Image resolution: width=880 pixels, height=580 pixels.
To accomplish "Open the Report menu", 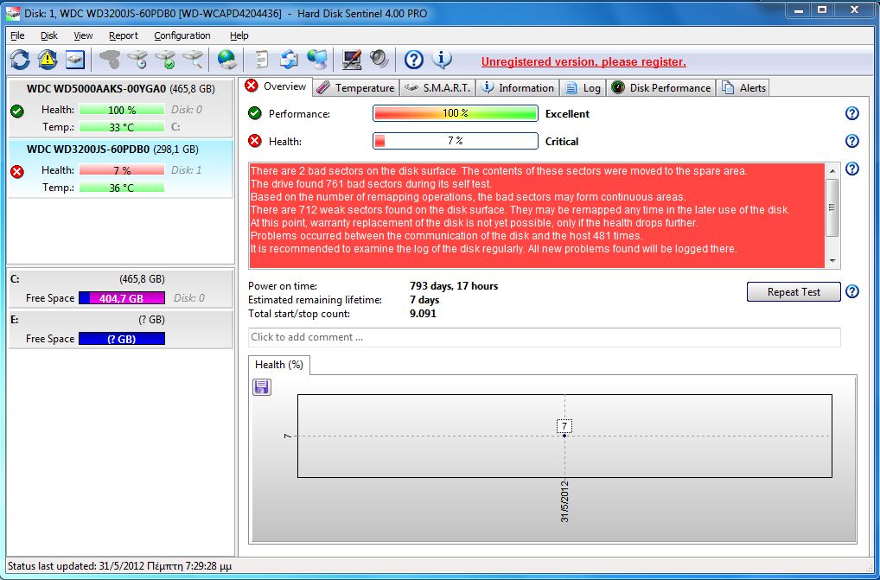I will point(124,35).
